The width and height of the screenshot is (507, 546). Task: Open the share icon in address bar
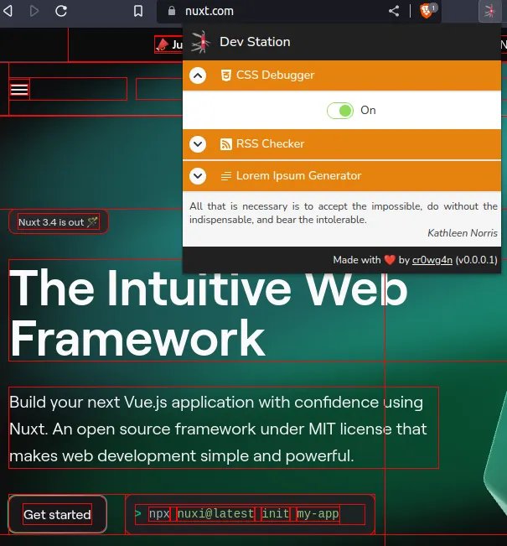point(394,11)
